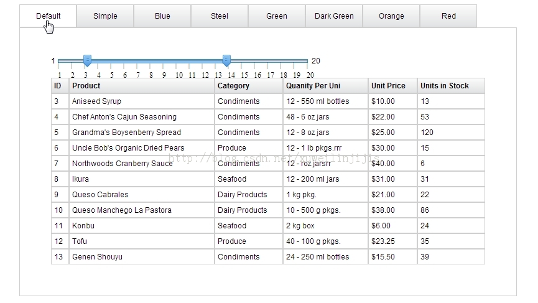Click the right range slider handle
538x303 pixels.
click(226, 60)
